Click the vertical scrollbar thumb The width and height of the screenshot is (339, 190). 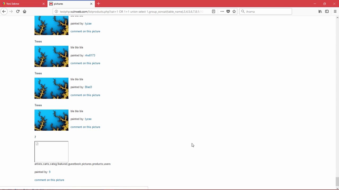pos(337,182)
